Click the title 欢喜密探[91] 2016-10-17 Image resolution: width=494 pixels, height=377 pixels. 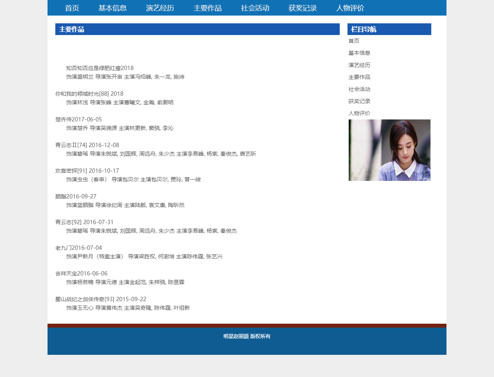87,171
